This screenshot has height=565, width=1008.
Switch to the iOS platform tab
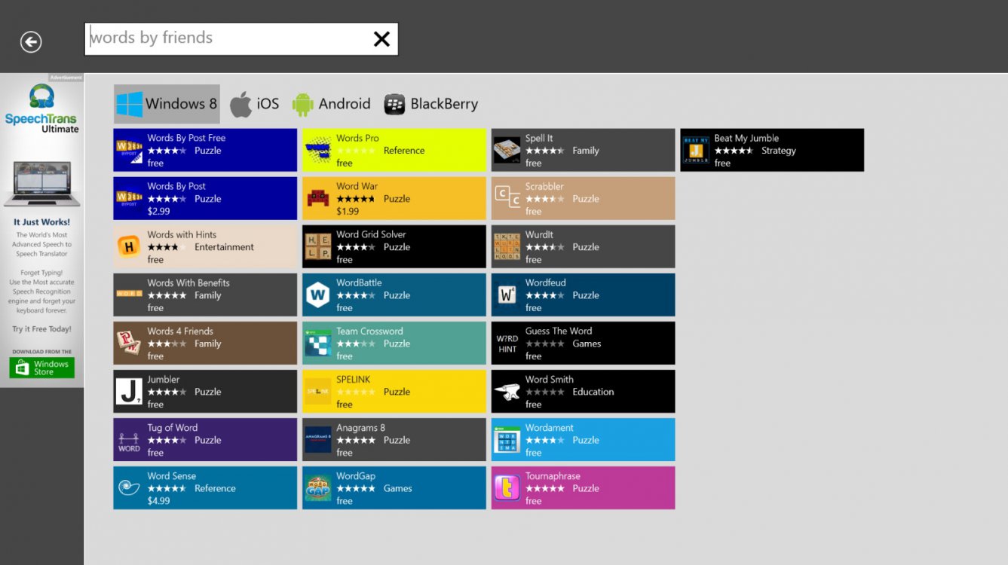click(254, 104)
